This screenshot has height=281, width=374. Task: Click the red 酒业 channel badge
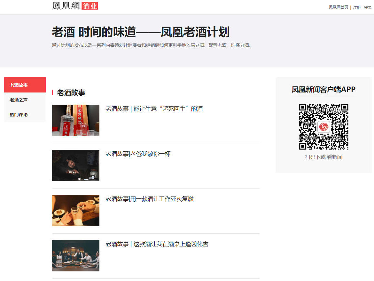pos(90,6)
